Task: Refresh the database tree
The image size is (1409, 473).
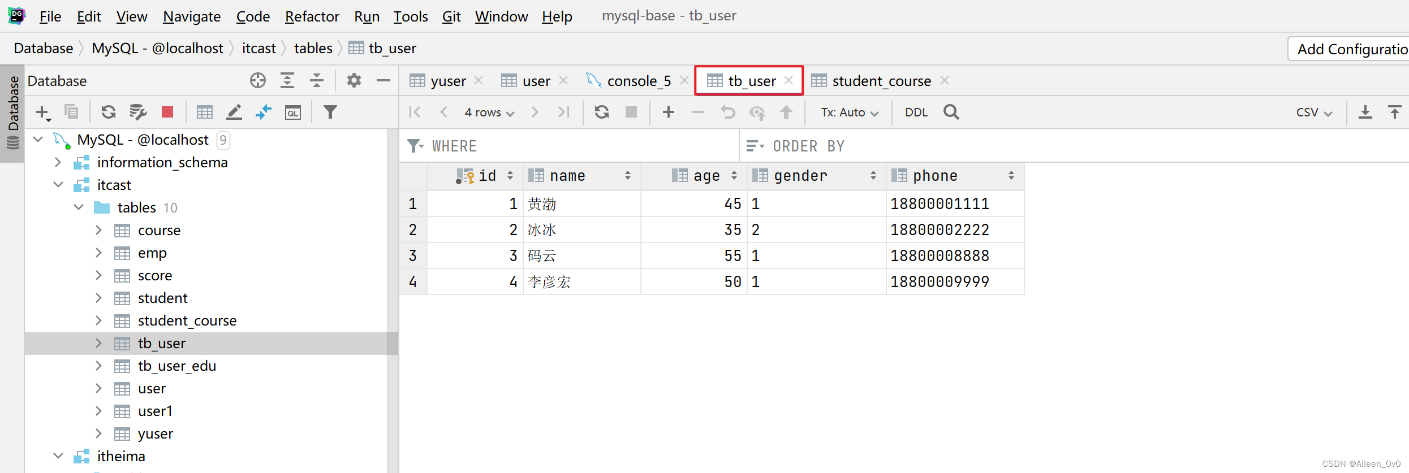Action: pyautogui.click(x=109, y=112)
